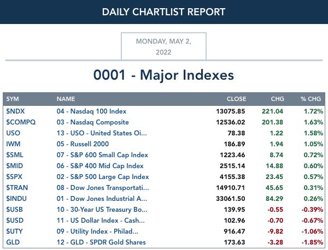Open the $MID symbol link
This screenshot has width=328, height=250.
click(14, 165)
